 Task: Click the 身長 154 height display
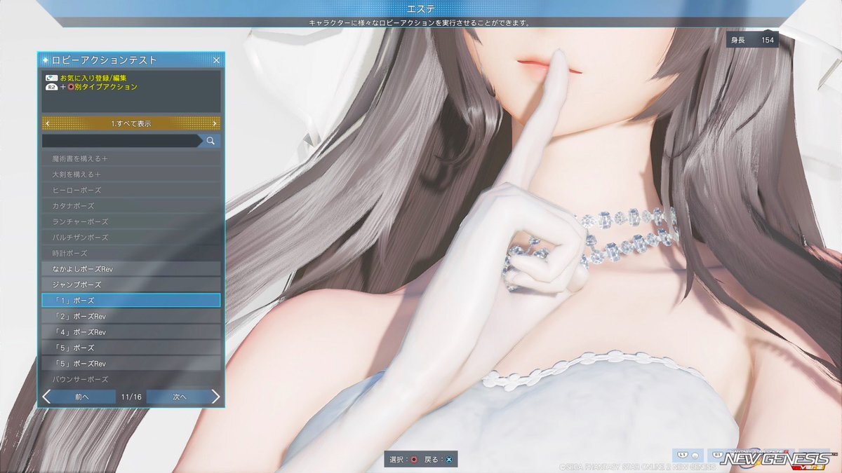(752, 40)
